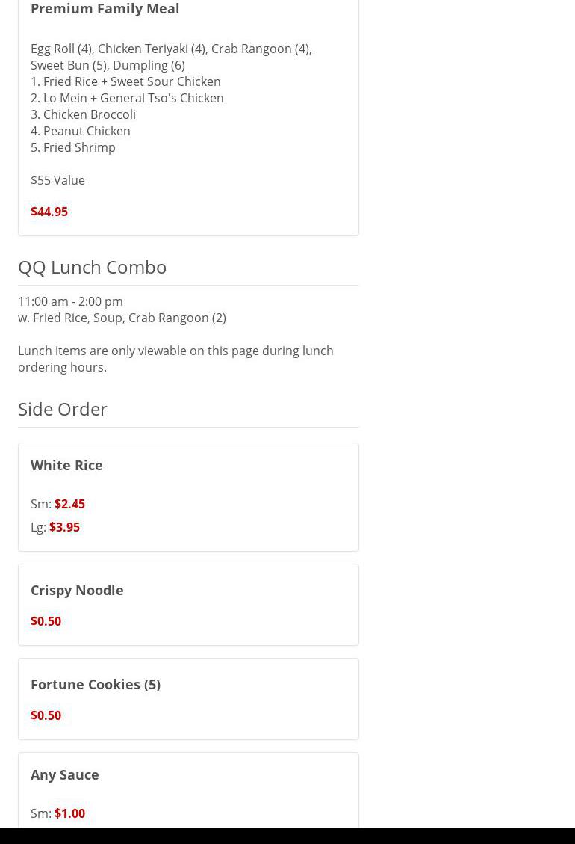Choose small White Rice for $2.45
This screenshot has height=844, width=575.
[x=69, y=504]
